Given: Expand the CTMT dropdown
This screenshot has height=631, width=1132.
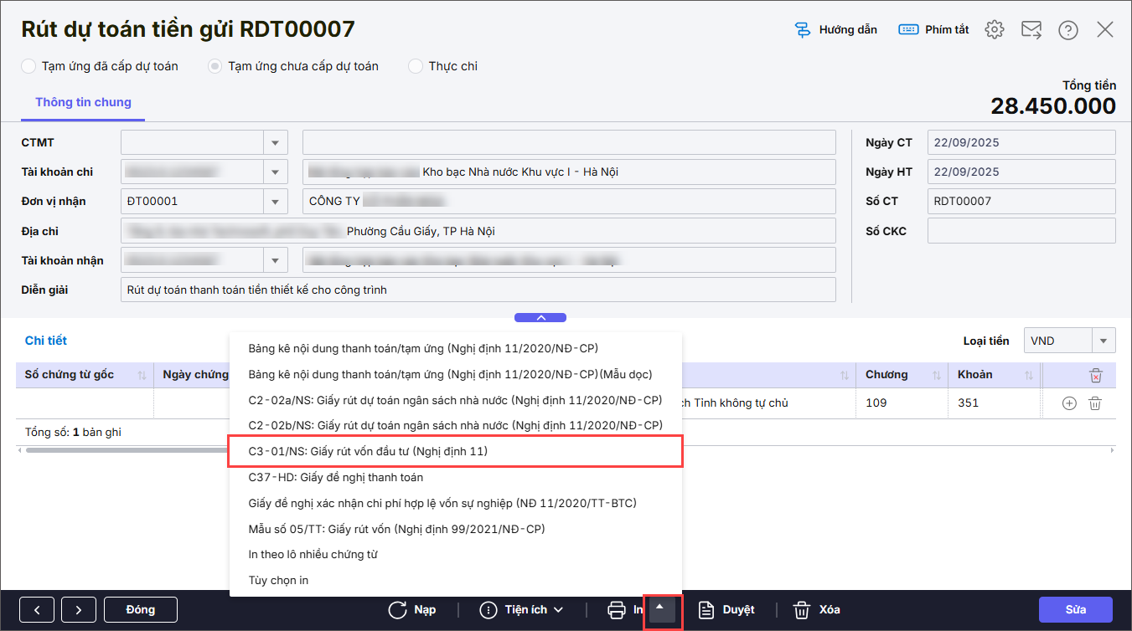Looking at the screenshot, I should 275,143.
